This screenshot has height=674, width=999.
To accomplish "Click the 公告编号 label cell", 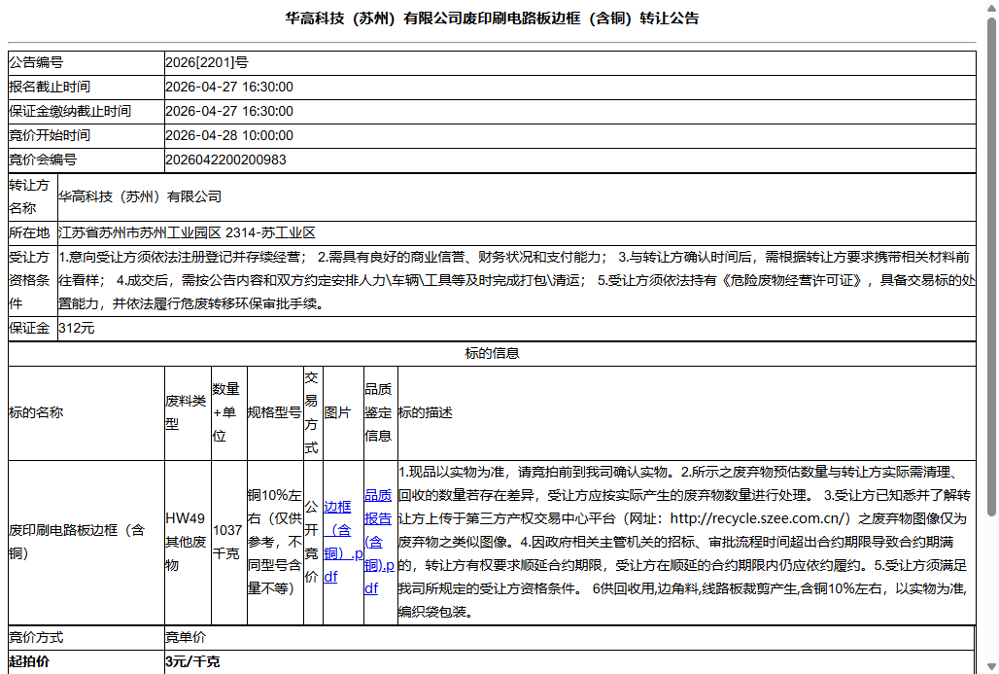I will [x=86, y=62].
